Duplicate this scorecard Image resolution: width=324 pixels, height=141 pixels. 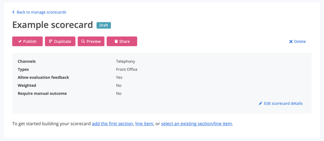tap(60, 41)
